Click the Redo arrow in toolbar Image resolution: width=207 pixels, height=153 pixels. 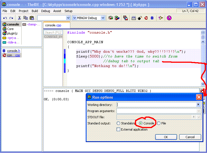11,18
